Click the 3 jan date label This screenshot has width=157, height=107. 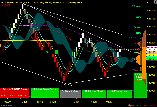point(25,102)
